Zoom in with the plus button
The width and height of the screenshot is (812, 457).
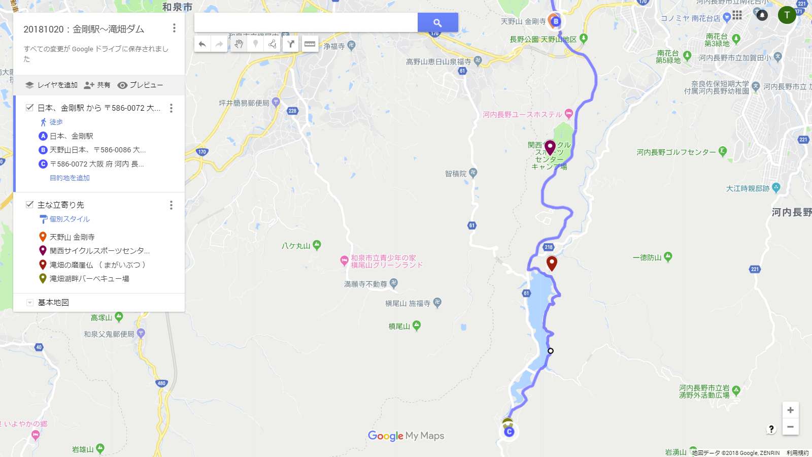tap(790, 410)
